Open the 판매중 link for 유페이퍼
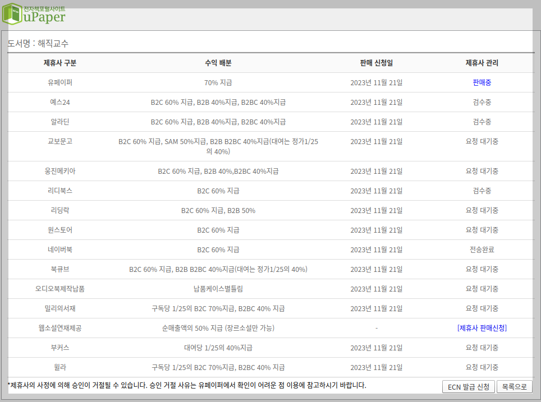 pos(482,82)
